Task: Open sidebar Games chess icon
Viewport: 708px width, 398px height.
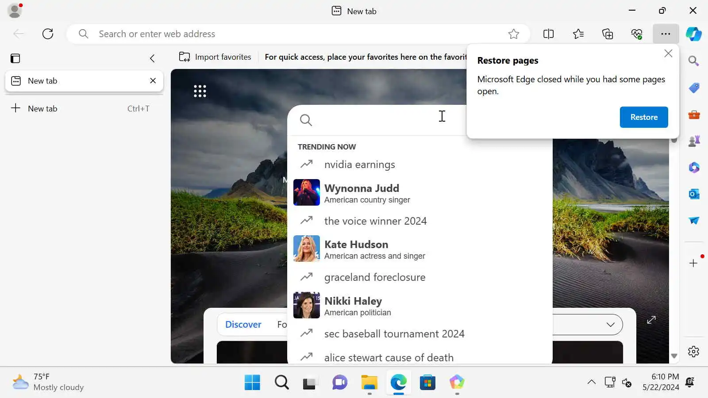Action: tap(693, 141)
